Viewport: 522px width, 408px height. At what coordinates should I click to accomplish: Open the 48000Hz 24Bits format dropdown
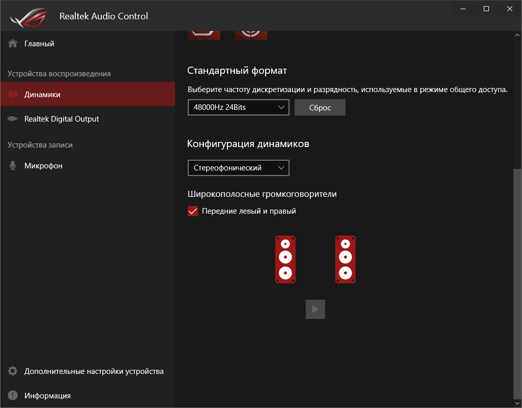coord(238,107)
